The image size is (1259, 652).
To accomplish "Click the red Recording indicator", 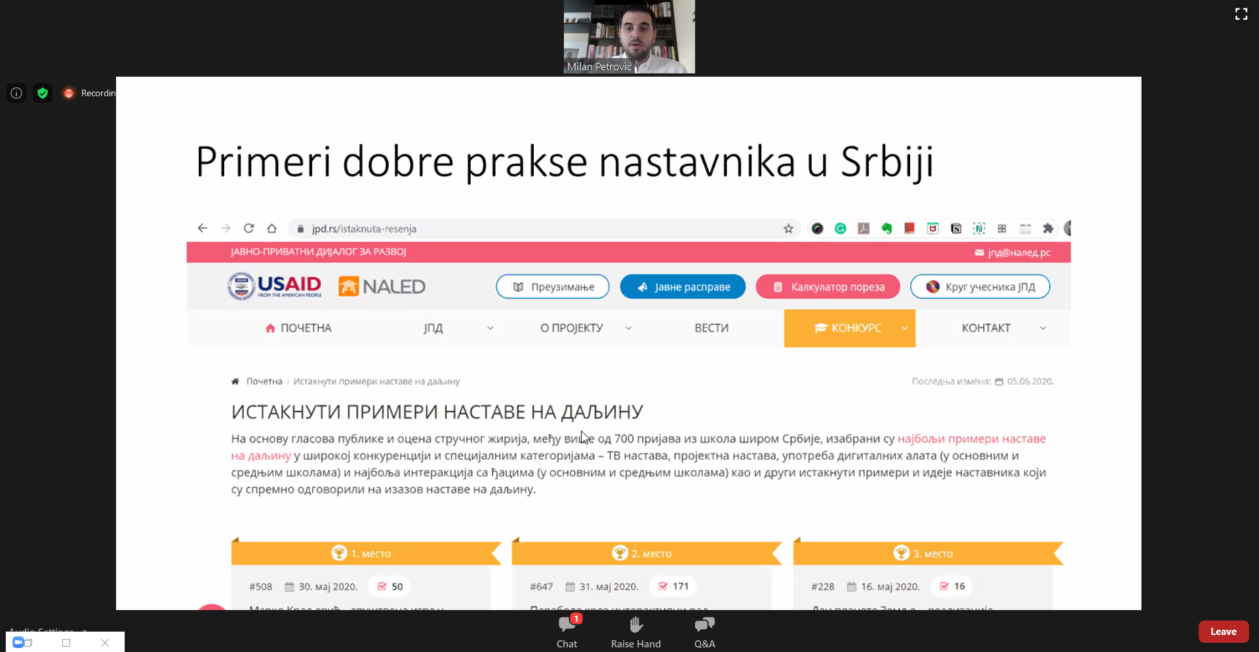I will coord(68,93).
